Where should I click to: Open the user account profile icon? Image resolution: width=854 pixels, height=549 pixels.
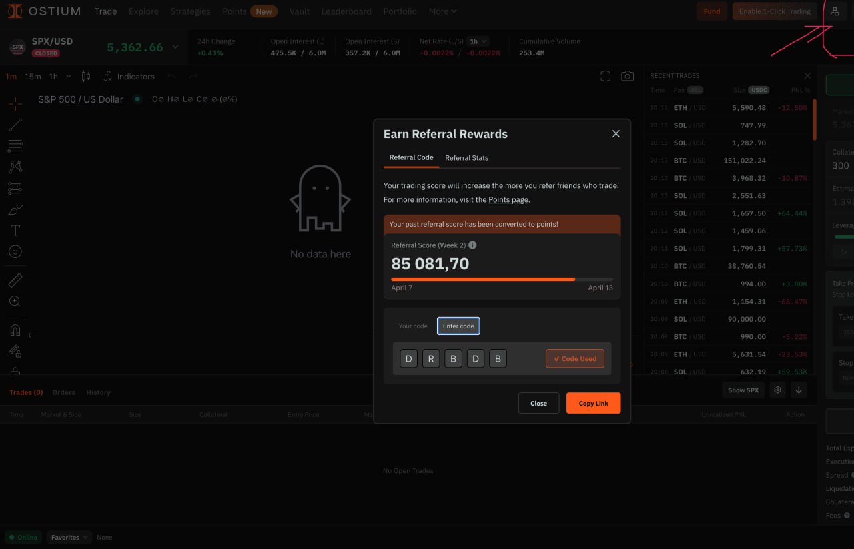[x=835, y=11]
